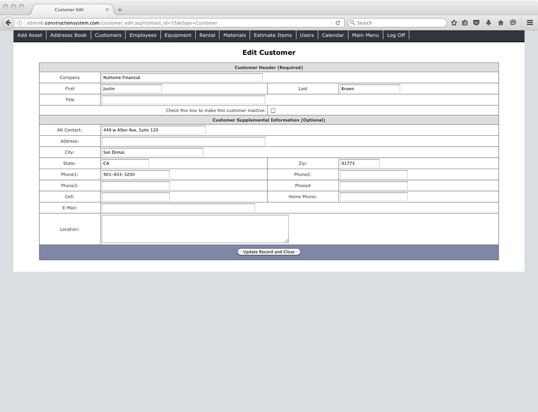Image resolution: width=538 pixels, height=412 pixels.
Task: Click the Pocket chat bubble icon
Action: [513, 23]
